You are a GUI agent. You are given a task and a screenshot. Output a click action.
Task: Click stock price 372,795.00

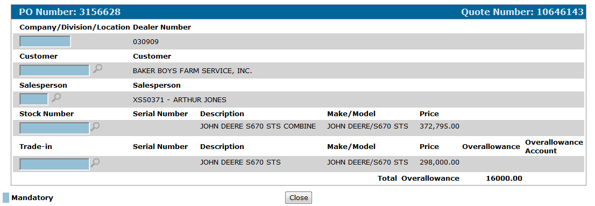coord(440,126)
